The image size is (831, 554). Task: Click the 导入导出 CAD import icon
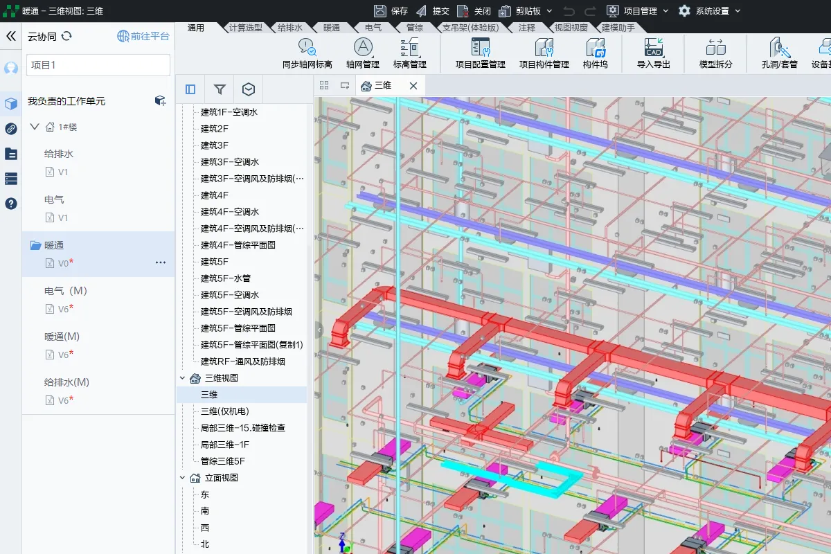click(653, 48)
